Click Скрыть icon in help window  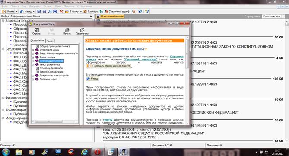click(36, 31)
